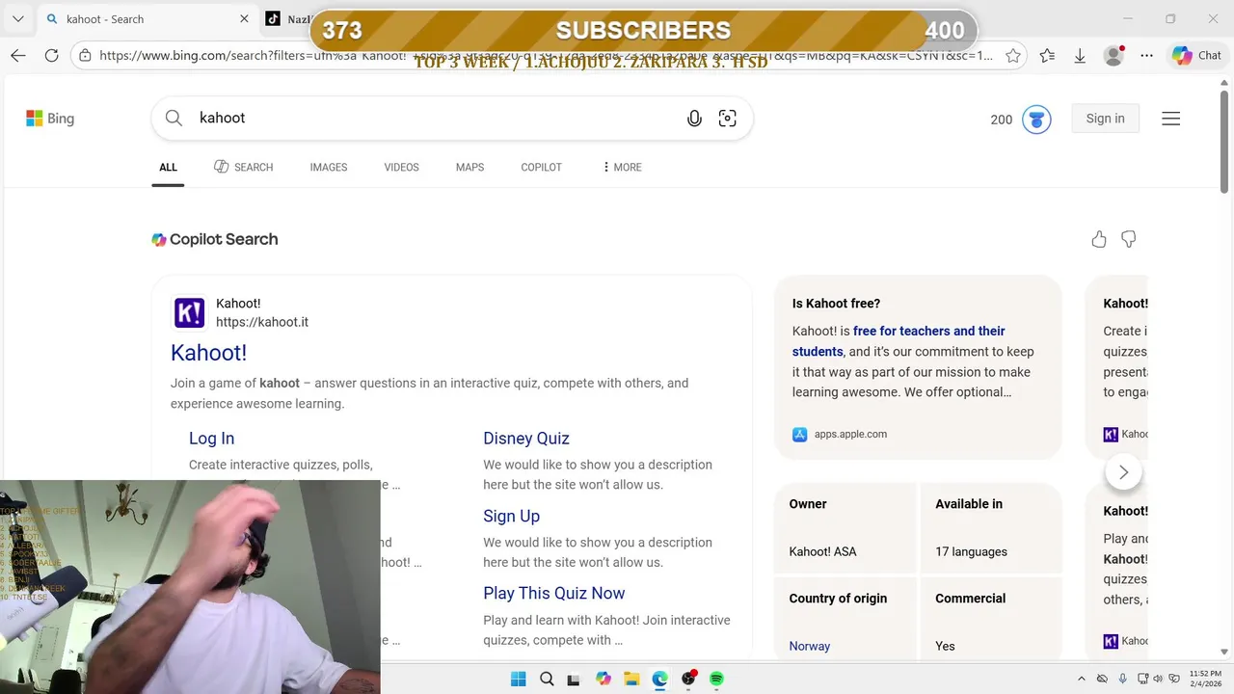1234x694 pixels.
Task: Select the COPILOT tab
Action: [x=541, y=167]
